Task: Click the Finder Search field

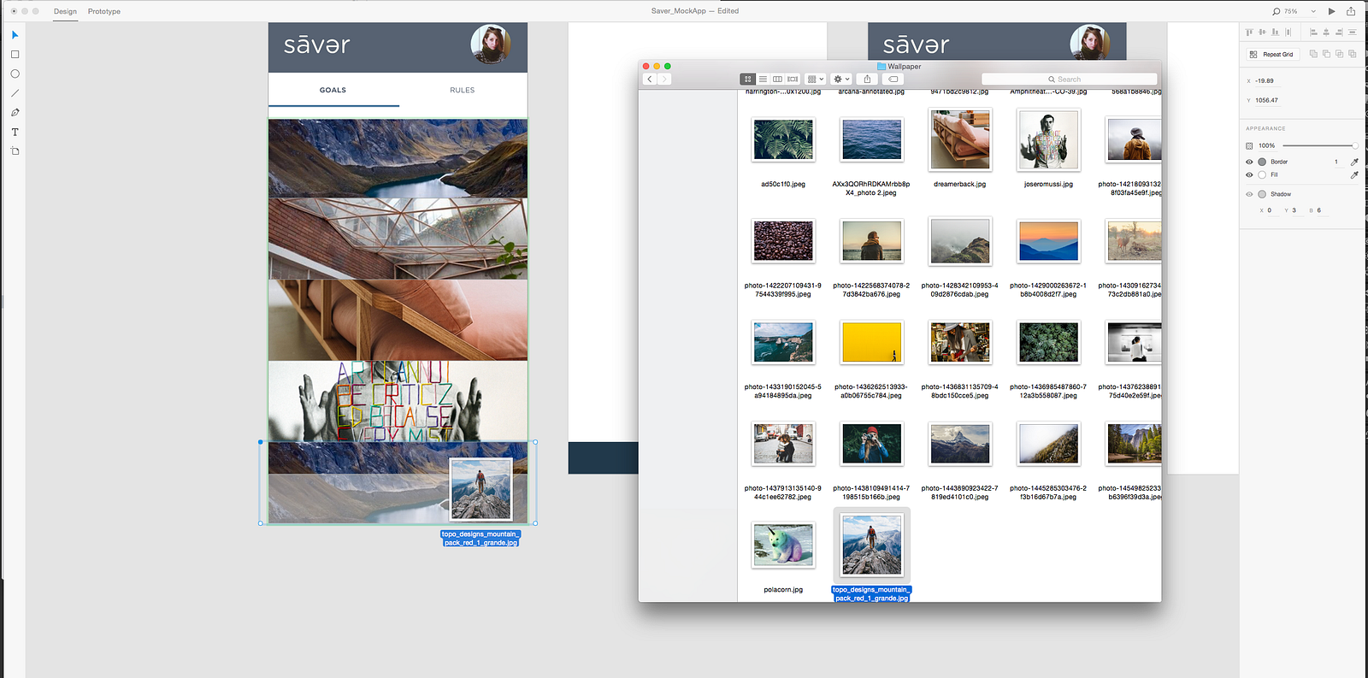Action: (1069, 80)
